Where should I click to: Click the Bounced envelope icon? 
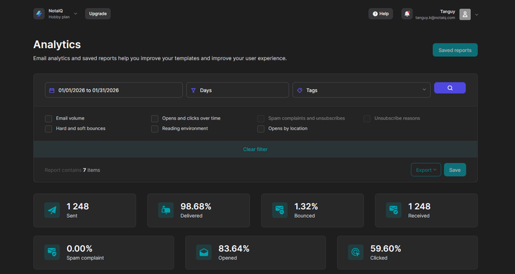point(280,210)
